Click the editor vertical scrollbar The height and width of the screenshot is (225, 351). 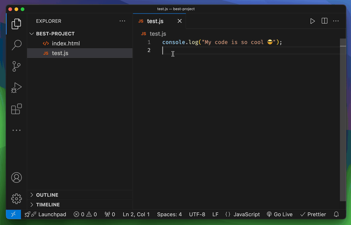coord(343,120)
